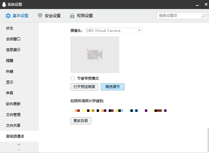
Task: Click the magnifier search icon
Action: [x=204, y=15]
